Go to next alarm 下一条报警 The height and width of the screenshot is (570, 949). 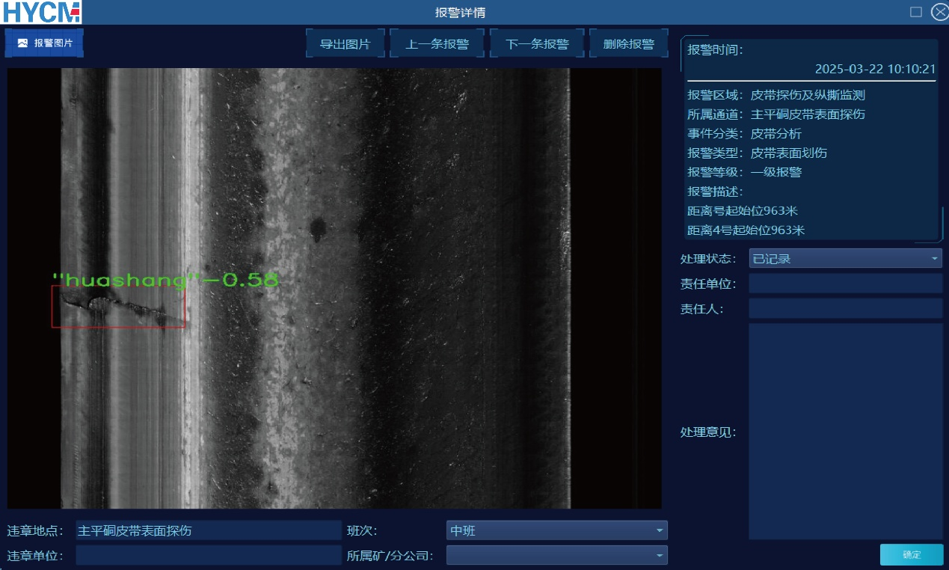coord(537,43)
